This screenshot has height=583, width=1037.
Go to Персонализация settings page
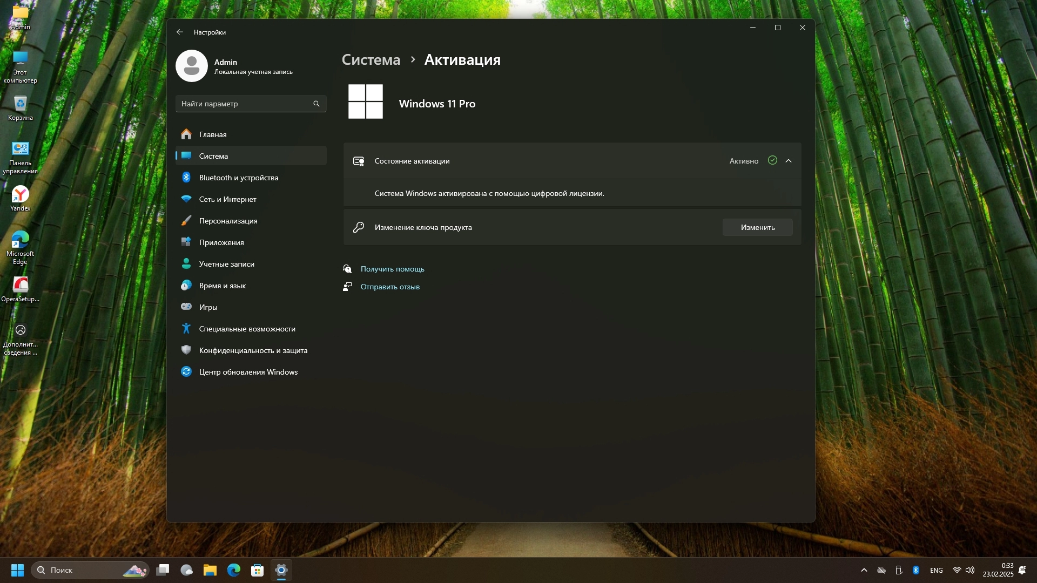click(228, 221)
